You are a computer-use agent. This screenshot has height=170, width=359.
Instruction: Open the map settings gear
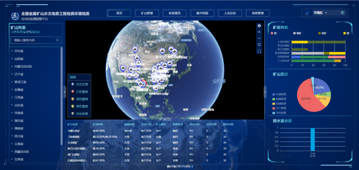click(259, 26)
